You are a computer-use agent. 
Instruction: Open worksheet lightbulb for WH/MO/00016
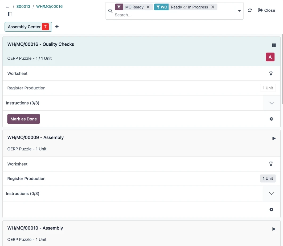(x=271, y=73)
